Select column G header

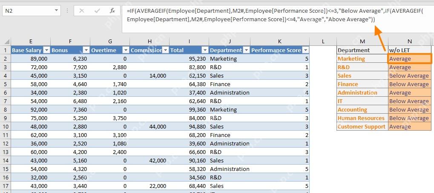tap(110, 42)
